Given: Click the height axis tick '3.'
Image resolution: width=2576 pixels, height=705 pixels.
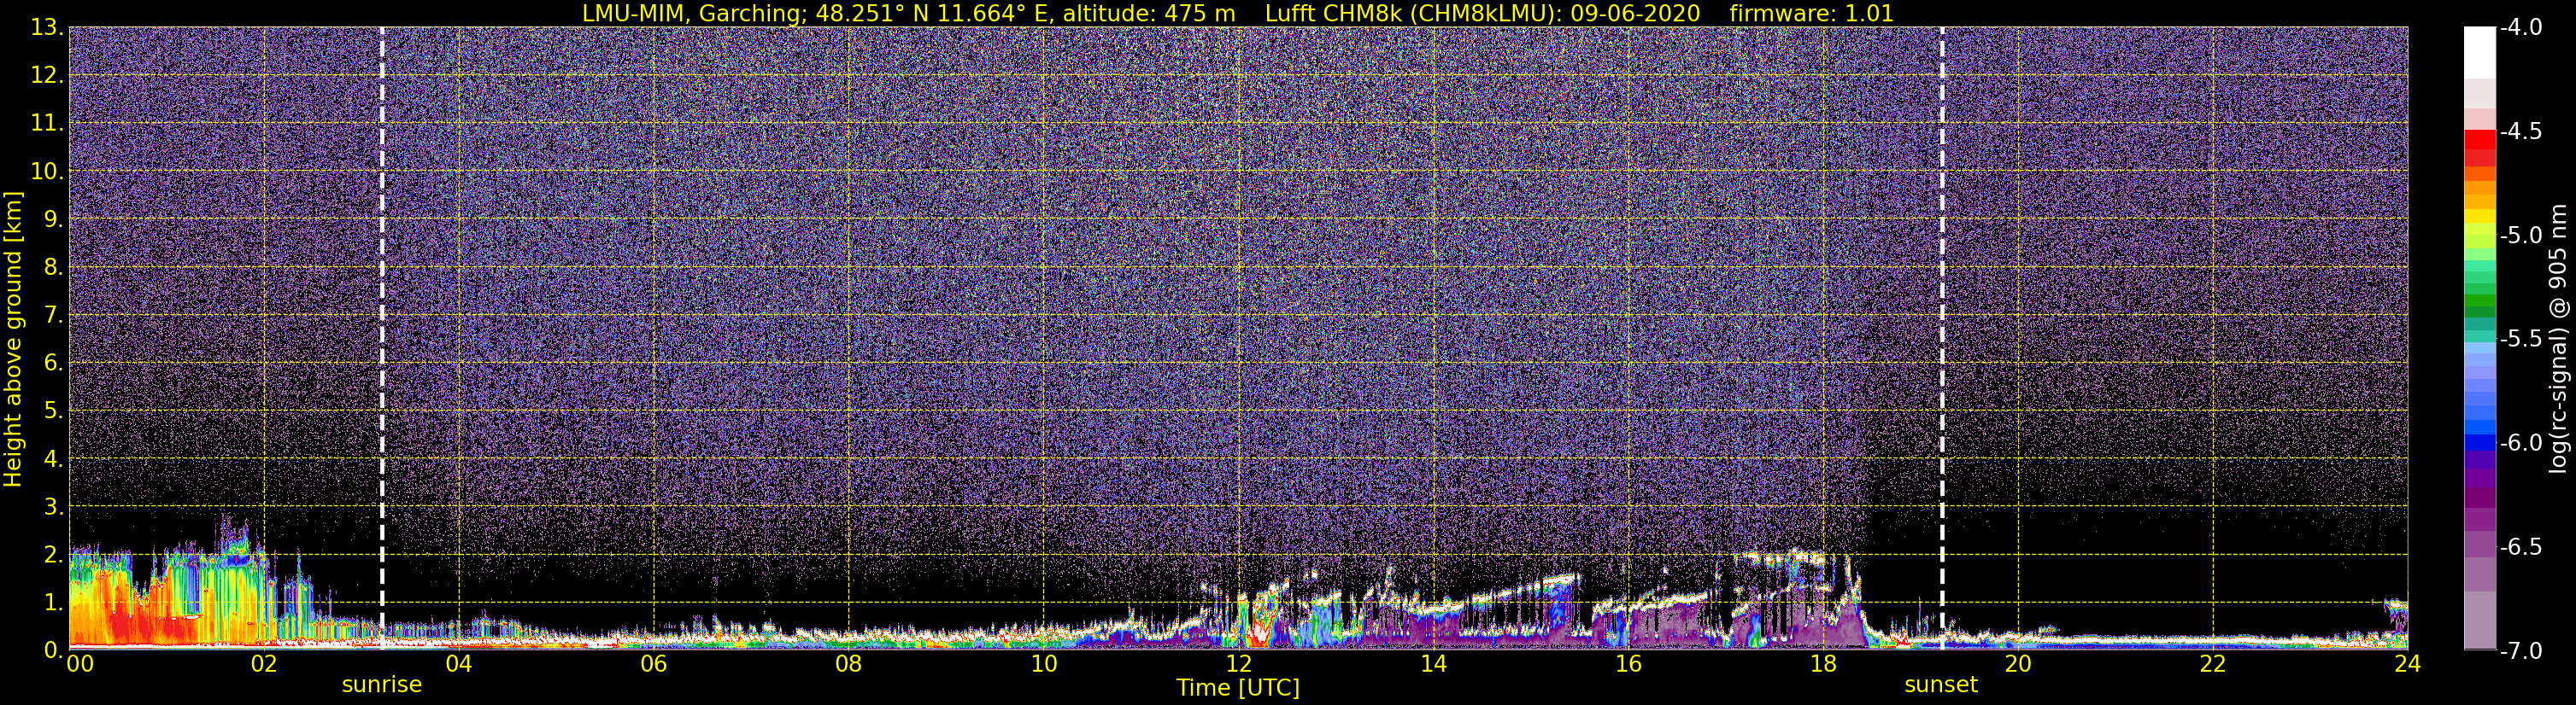Looking at the screenshot, I should tap(53, 507).
